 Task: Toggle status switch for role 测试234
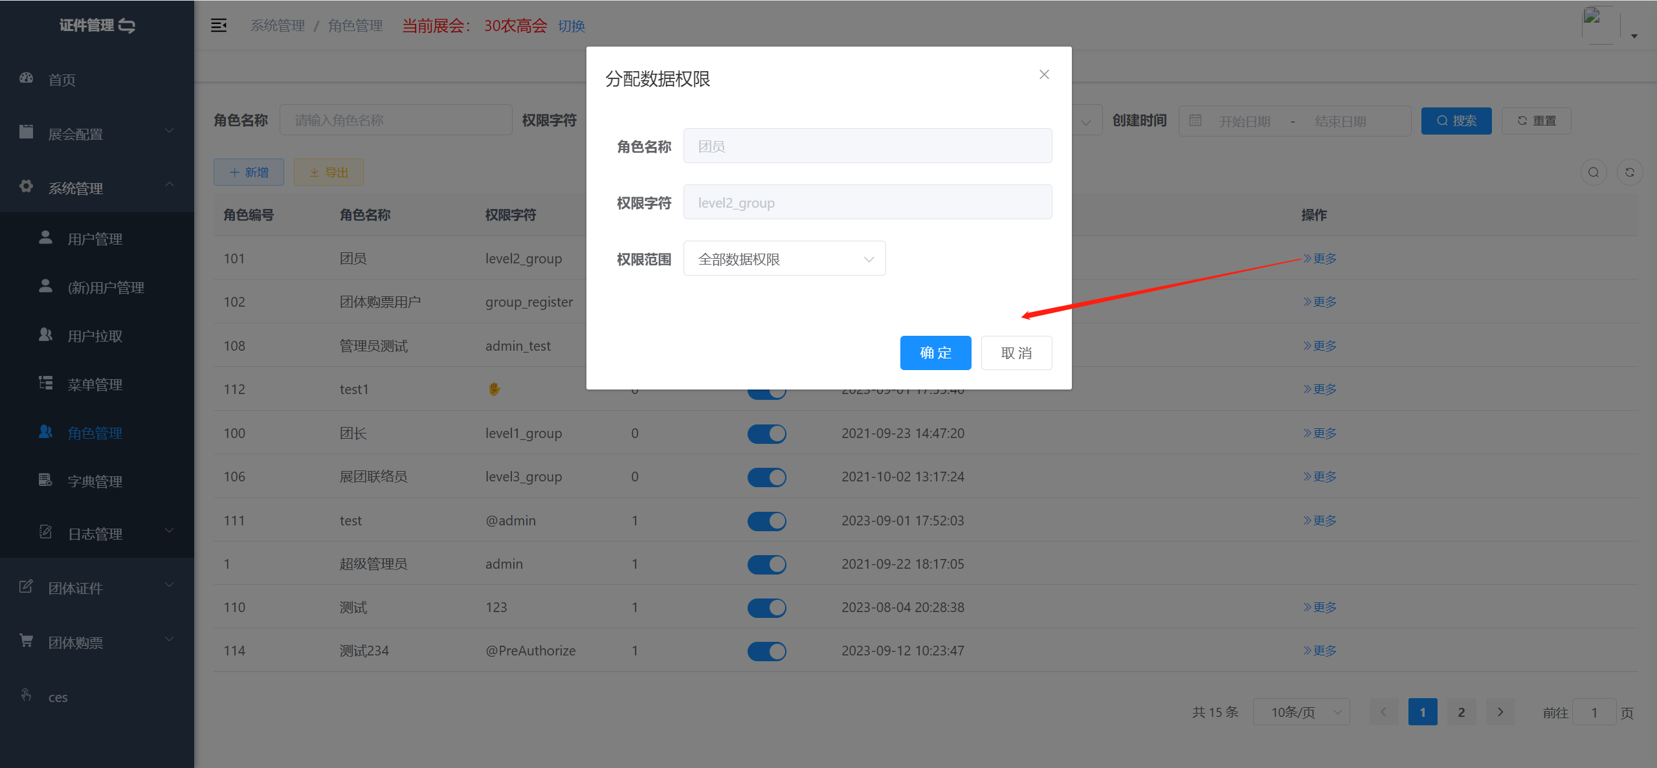pyautogui.click(x=767, y=651)
